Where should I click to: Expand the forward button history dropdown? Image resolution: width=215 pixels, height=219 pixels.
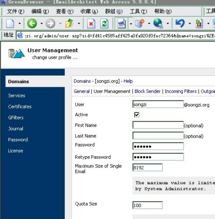tap(60, 23)
